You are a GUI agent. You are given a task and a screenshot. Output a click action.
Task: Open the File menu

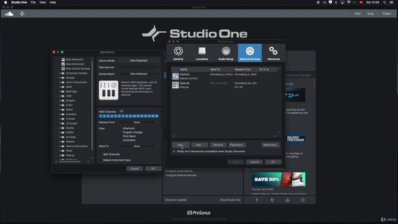(x=33, y=2)
